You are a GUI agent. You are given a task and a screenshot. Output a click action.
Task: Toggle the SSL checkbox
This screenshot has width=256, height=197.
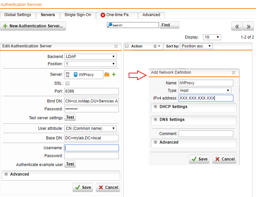click(67, 83)
